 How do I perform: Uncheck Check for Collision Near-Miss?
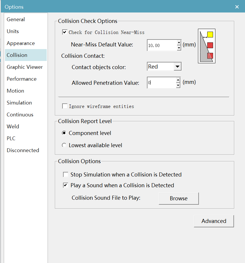coord(65,32)
